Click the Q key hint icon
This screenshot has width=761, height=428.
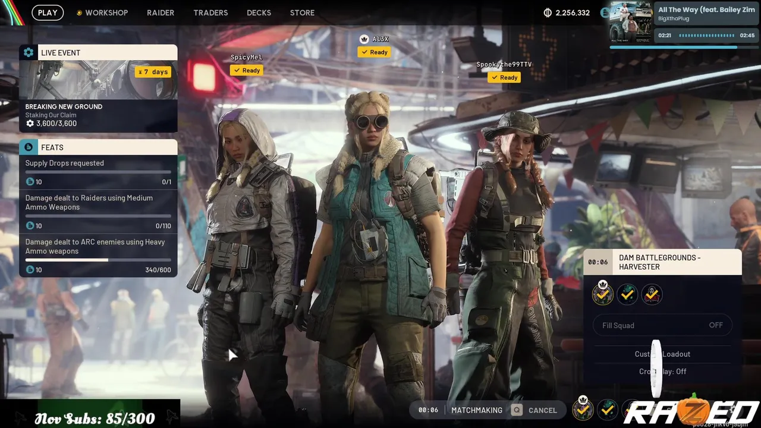(x=517, y=410)
